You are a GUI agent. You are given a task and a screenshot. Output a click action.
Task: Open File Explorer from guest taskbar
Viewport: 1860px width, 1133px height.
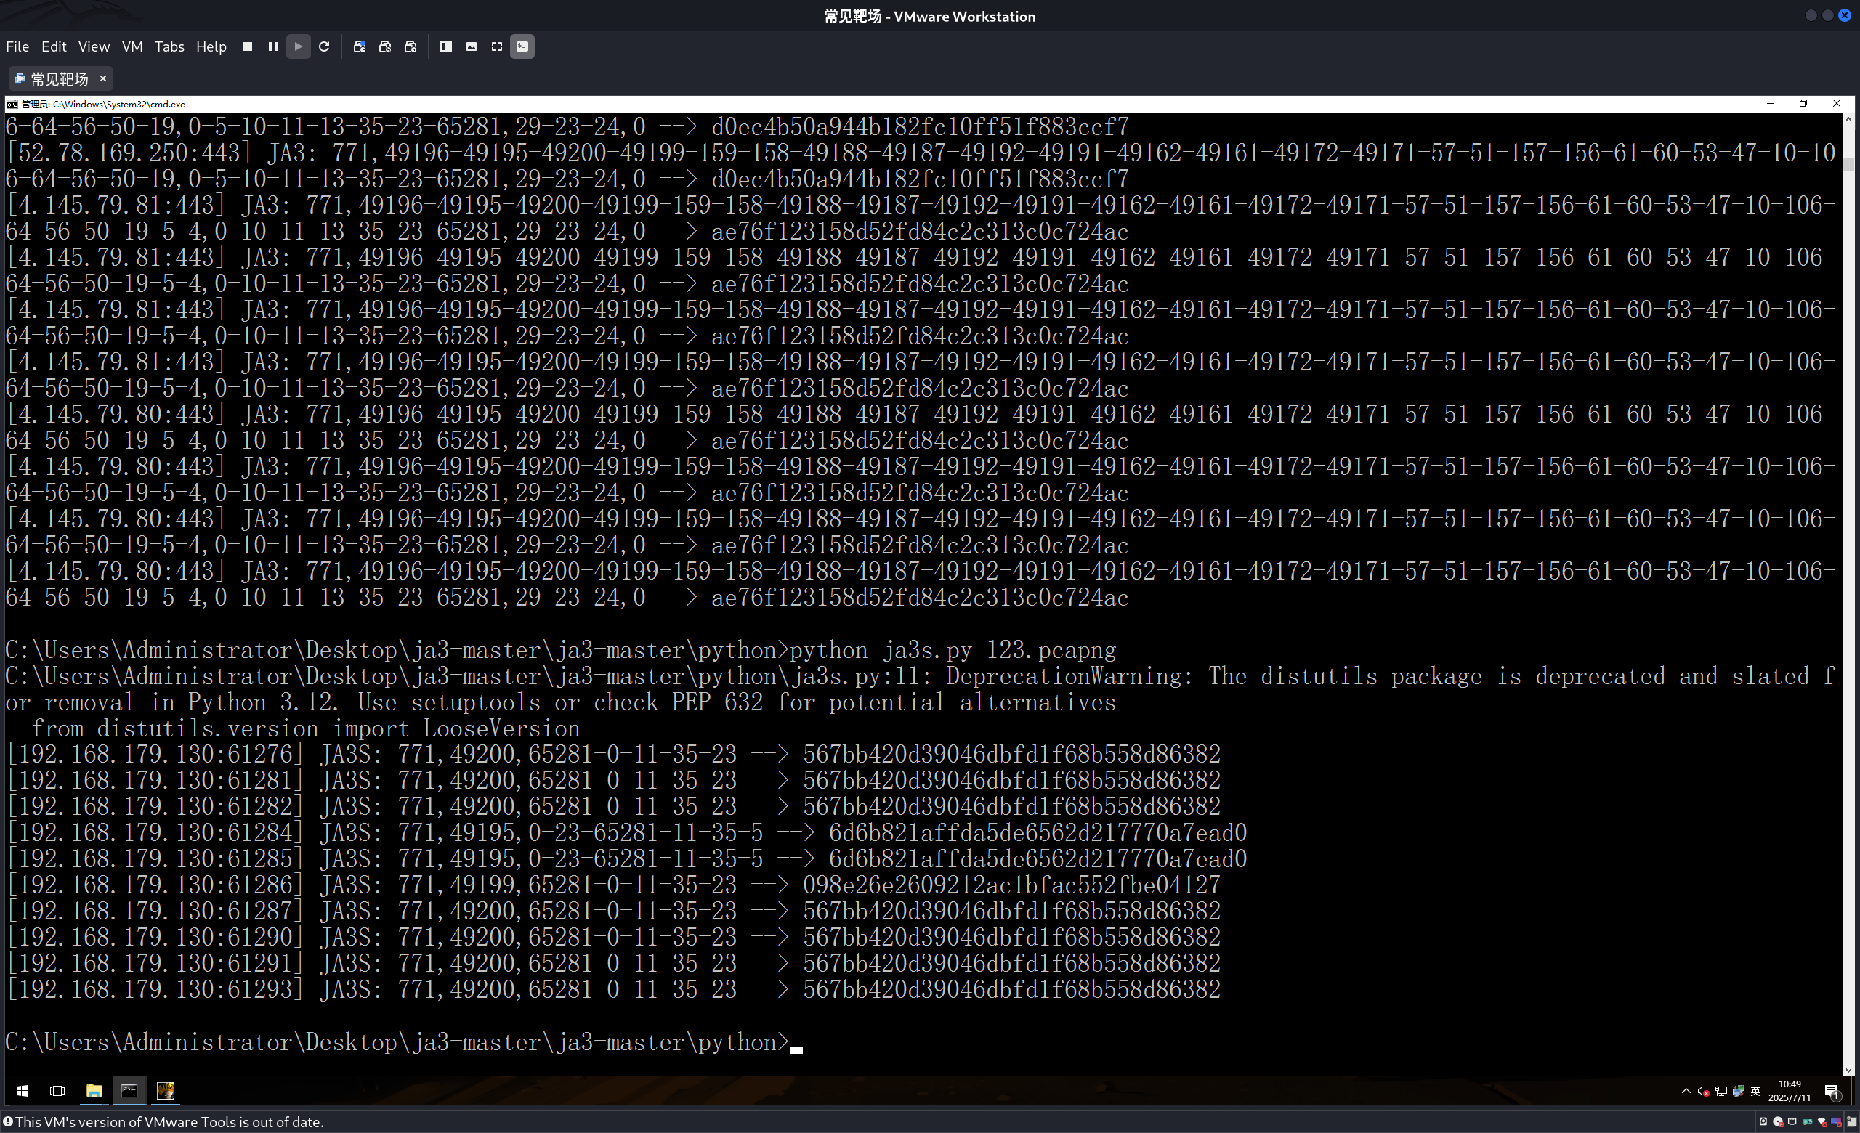(94, 1091)
